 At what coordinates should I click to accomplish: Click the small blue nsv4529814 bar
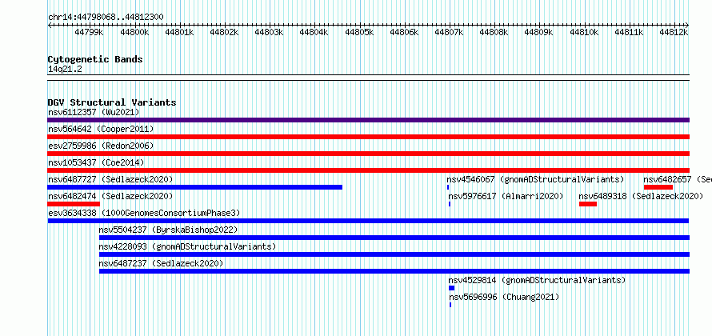tap(451, 288)
